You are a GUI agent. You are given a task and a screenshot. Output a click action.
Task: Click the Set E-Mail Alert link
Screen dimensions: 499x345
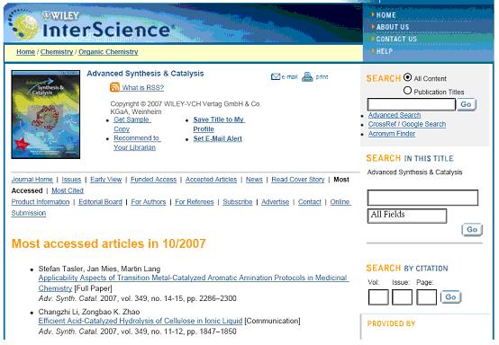coord(218,138)
